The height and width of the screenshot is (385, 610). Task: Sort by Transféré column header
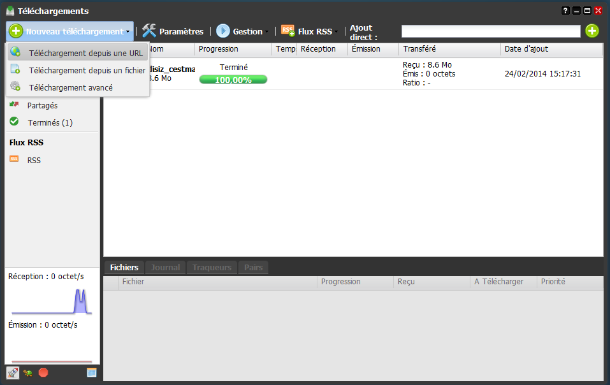pos(450,49)
